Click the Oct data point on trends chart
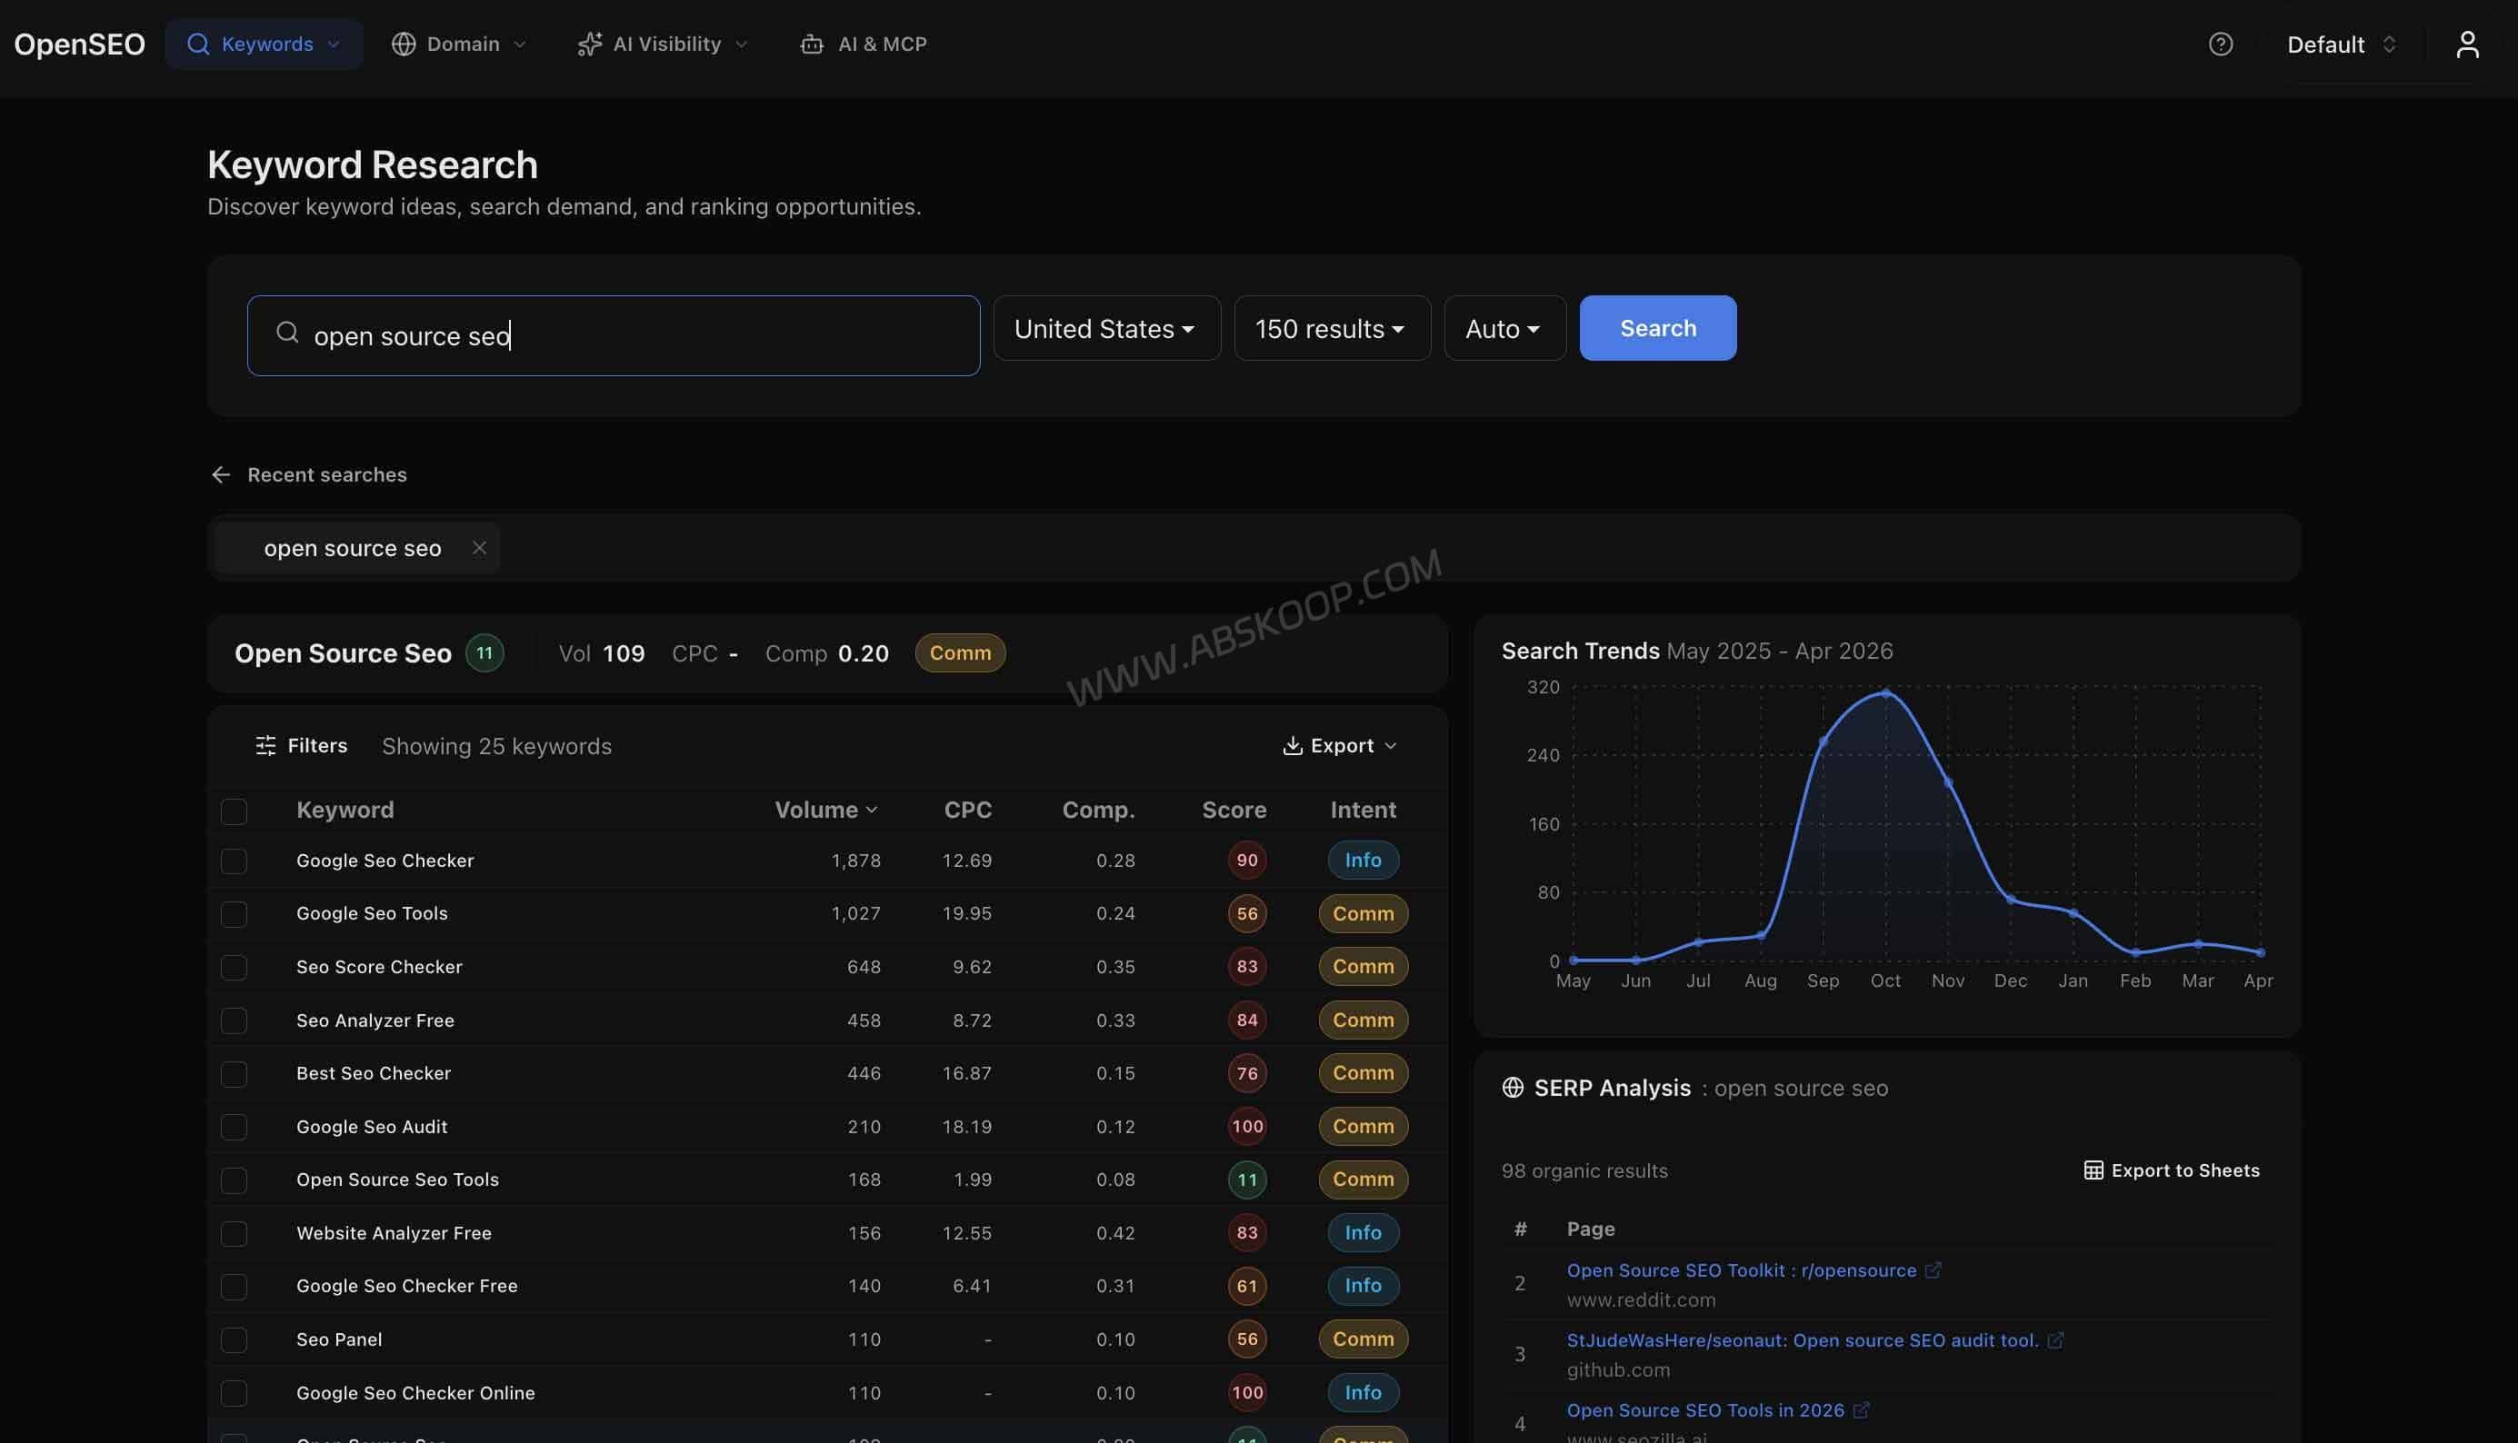Image resolution: width=2518 pixels, height=1443 pixels. pyautogui.click(x=1884, y=692)
